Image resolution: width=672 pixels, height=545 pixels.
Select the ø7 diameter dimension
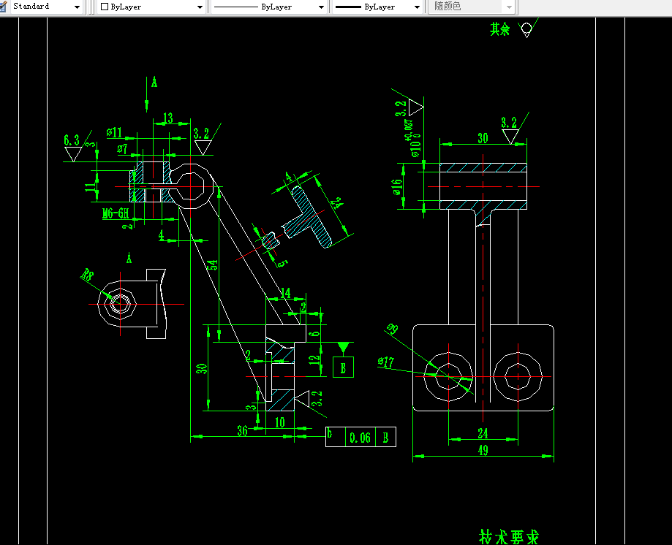122,148
